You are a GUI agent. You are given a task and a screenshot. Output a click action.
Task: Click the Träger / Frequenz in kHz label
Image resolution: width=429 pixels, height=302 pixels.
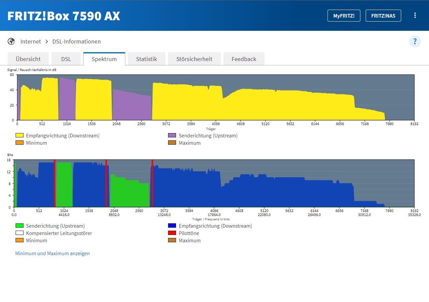click(211, 219)
